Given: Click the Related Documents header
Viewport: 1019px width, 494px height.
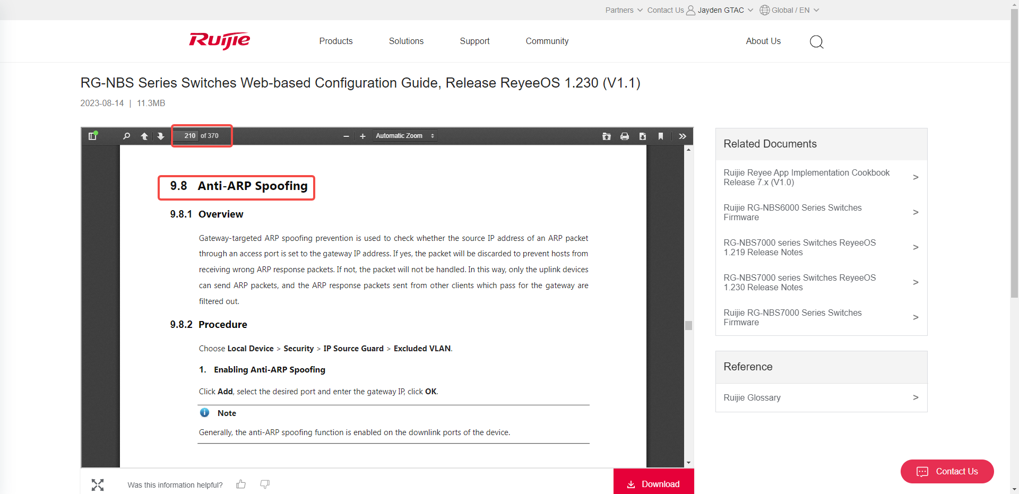Looking at the screenshot, I should pos(770,144).
